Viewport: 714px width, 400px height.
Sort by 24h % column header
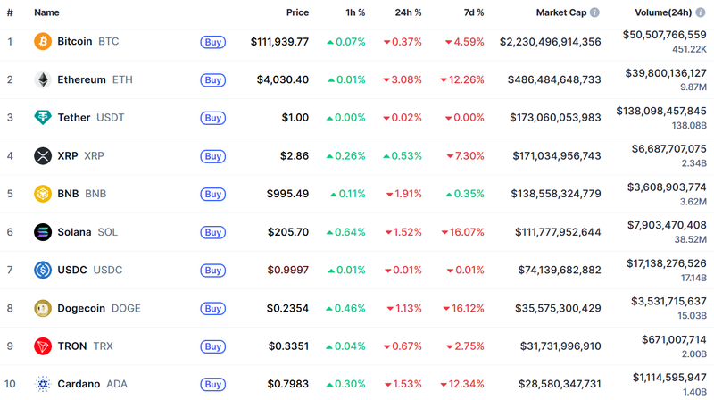[x=408, y=13]
